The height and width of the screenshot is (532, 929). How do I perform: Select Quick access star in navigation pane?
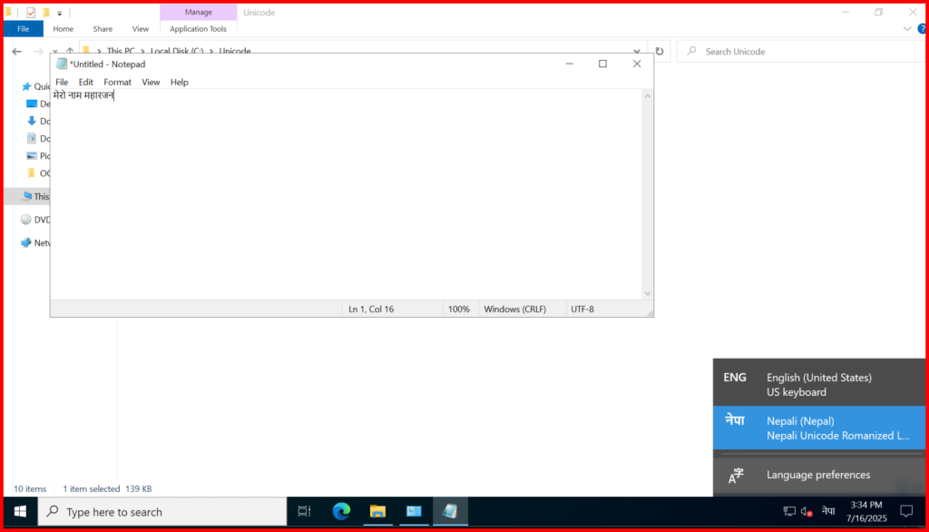pos(26,86)
